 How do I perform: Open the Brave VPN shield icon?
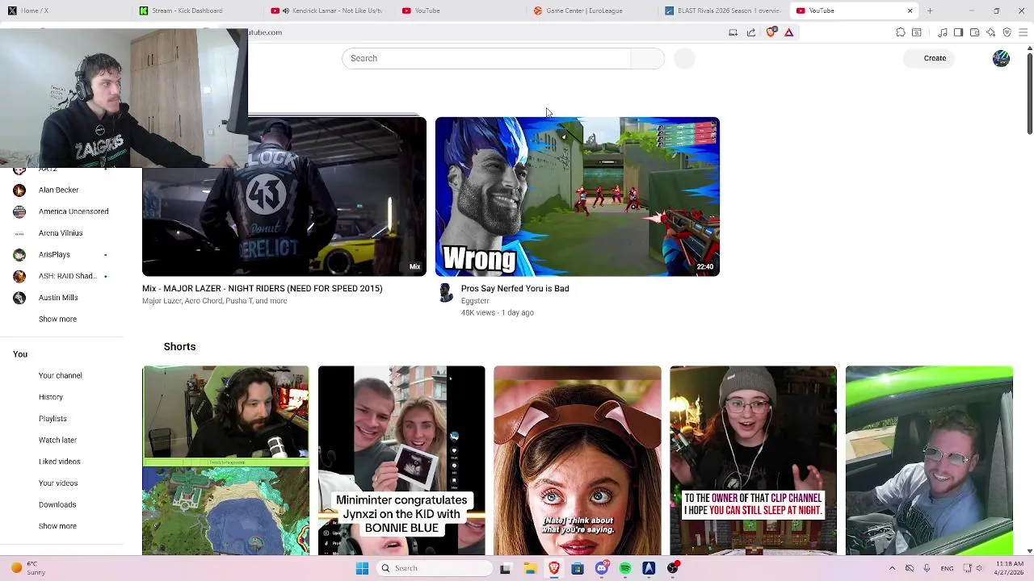[1007, 32]
